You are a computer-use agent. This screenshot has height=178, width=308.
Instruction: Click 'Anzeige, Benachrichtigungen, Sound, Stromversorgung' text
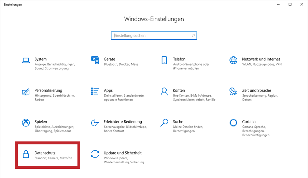point(55,66)
